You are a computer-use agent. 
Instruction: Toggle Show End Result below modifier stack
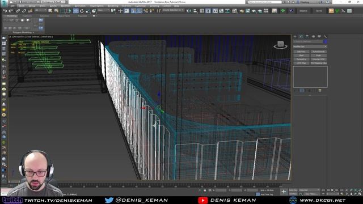pos(302,91)
